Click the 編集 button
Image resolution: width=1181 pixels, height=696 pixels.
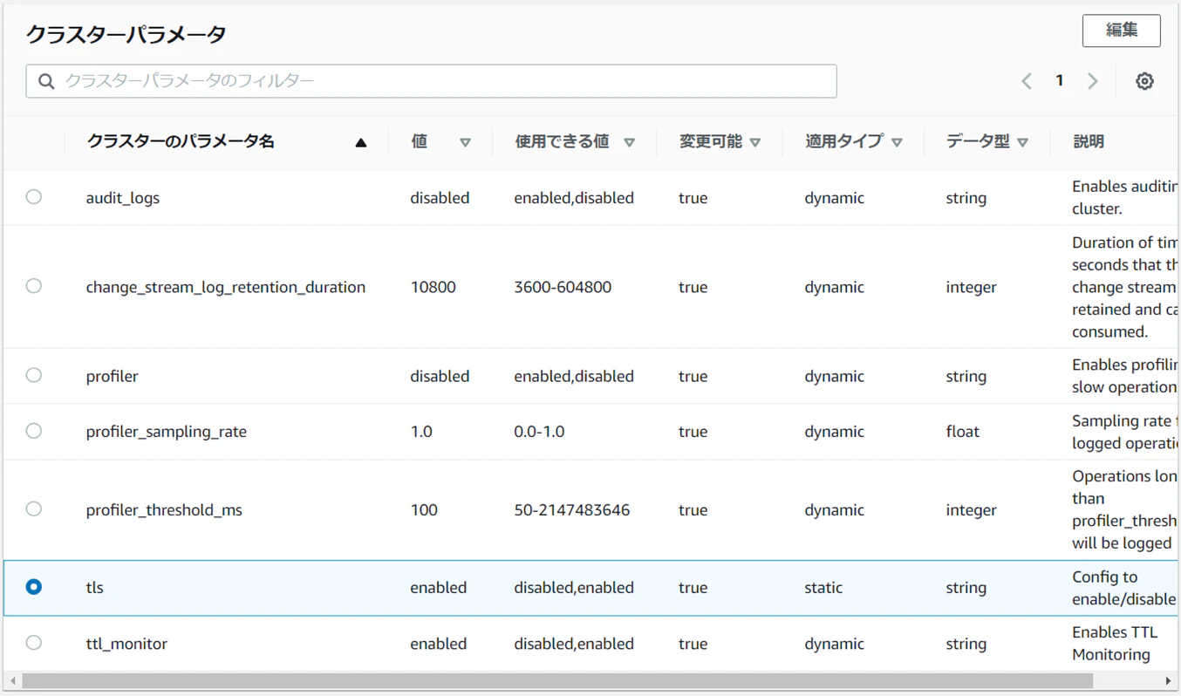[x=1122, y=31]
